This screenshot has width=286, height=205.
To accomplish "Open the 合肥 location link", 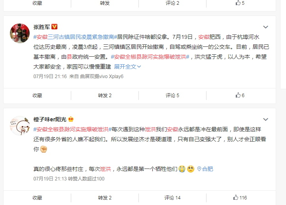I will pyautogui.click(x=207, y=169).
